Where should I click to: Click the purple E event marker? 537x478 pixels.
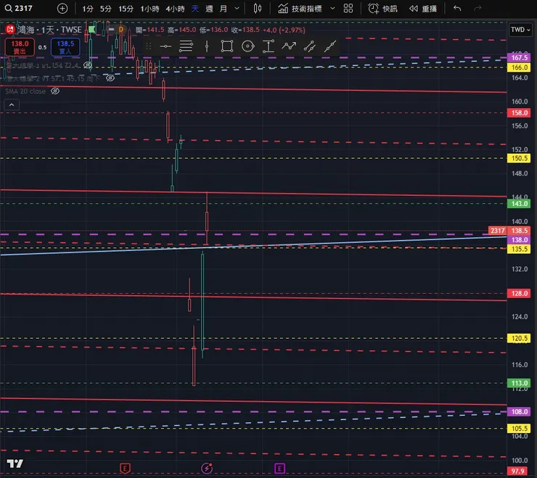[x=280, y=468]
